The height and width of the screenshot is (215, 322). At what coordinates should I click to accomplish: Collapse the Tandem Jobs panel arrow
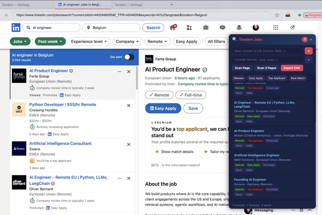311,39
